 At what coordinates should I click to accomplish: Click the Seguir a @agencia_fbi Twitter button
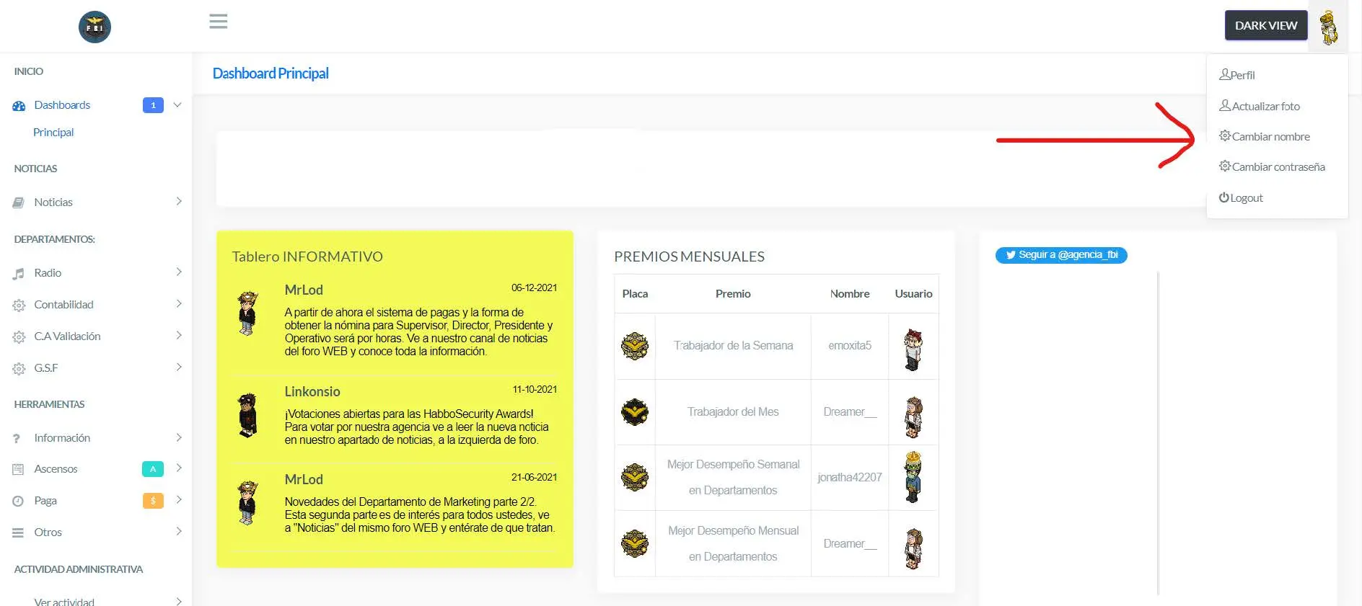[x=1061, y=255]
